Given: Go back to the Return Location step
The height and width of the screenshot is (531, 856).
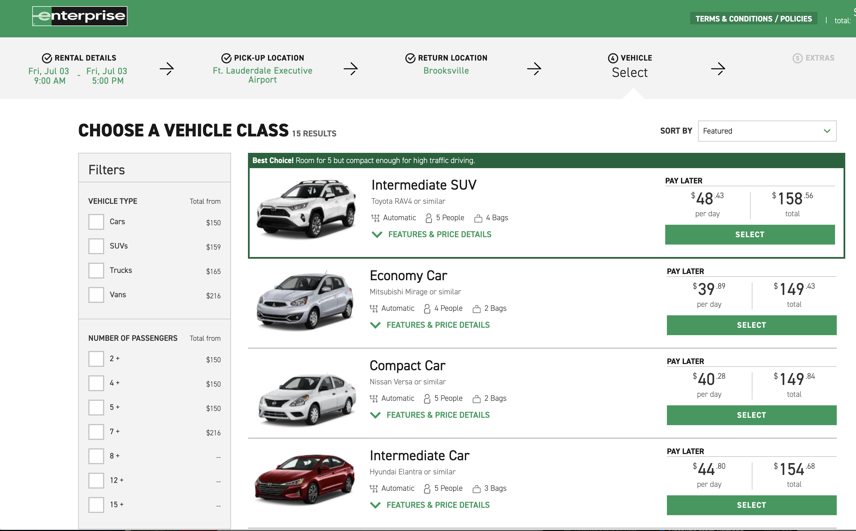Looking at the screenshot, I should (x=446, y=64).
